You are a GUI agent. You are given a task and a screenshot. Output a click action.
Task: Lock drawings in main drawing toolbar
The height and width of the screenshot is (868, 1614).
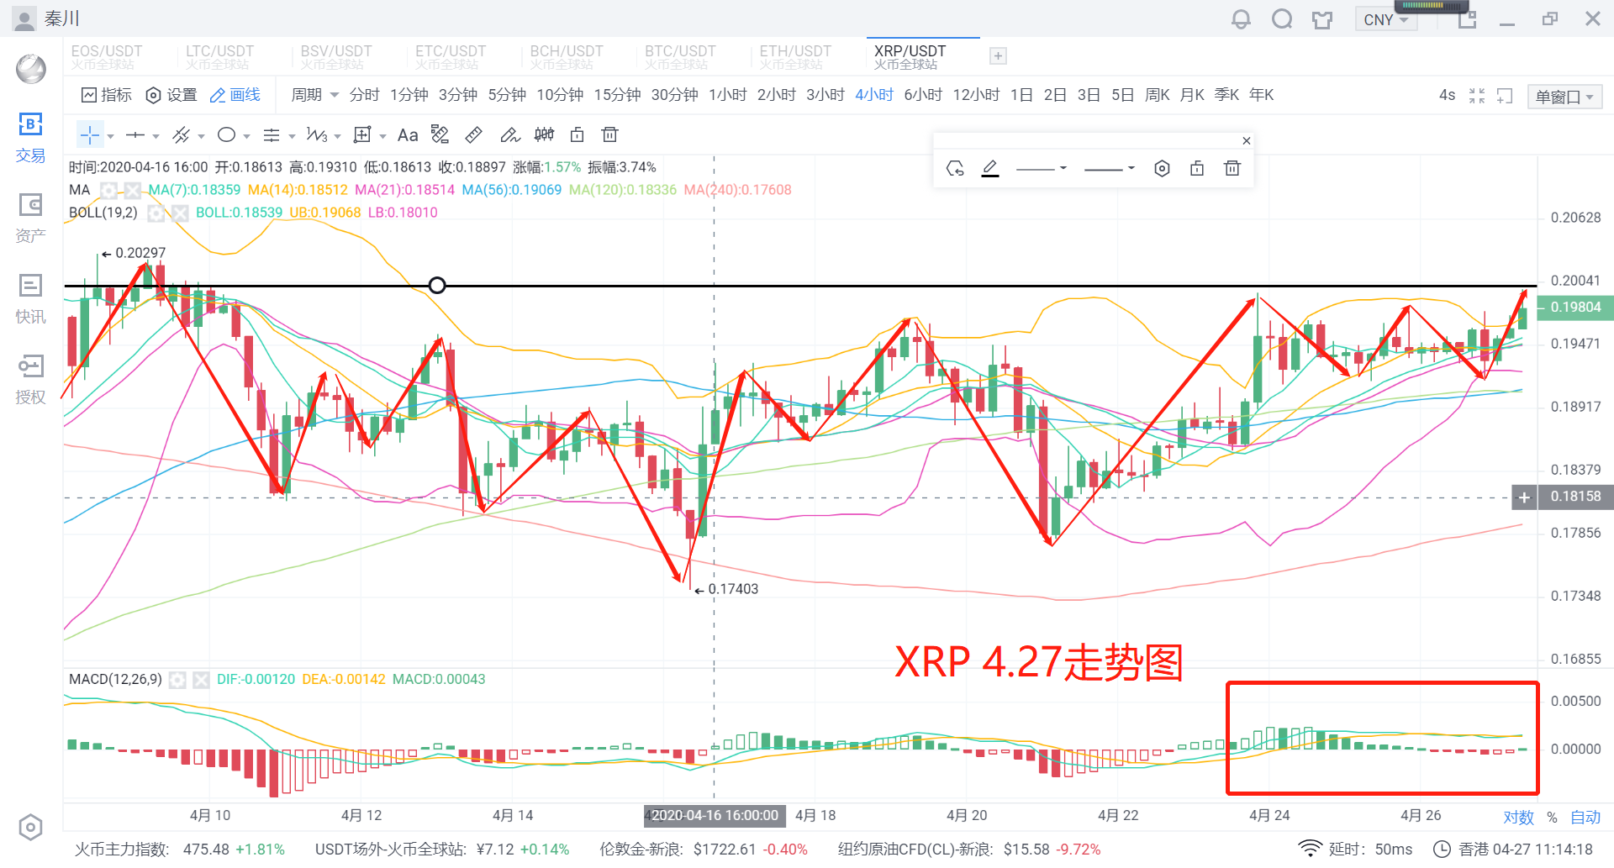pyautogui.click(x=578, y=134)
